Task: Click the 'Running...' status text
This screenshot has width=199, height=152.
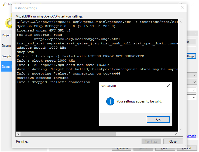Action: pyautogui.click(x=23, y=142)
